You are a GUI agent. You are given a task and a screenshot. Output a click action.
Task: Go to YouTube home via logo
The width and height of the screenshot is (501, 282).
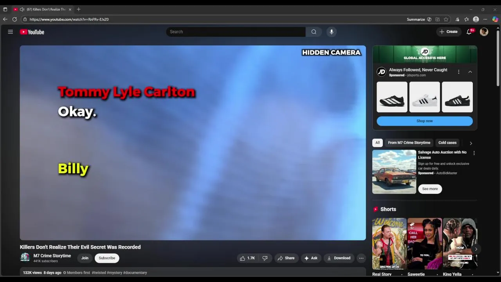32,32
